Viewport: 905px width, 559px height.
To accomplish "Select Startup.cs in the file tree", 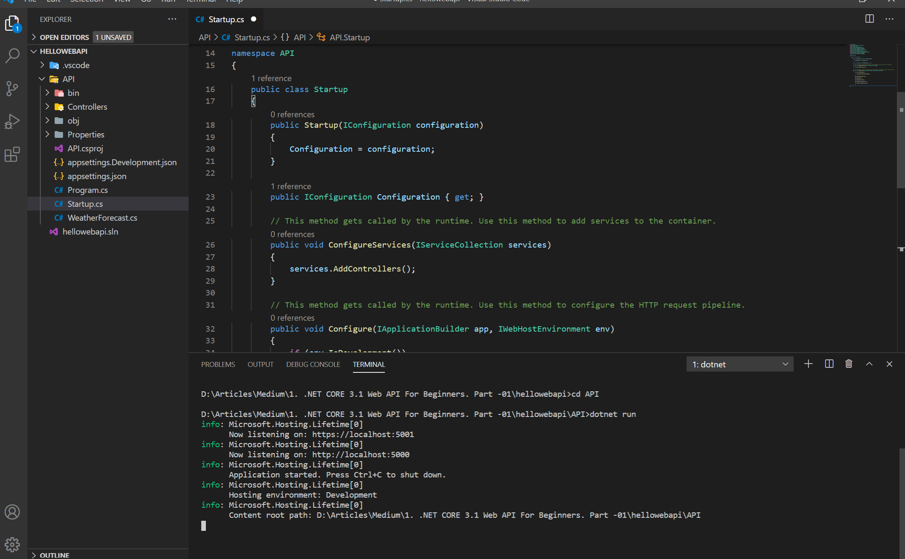I will tap(85, 204).
